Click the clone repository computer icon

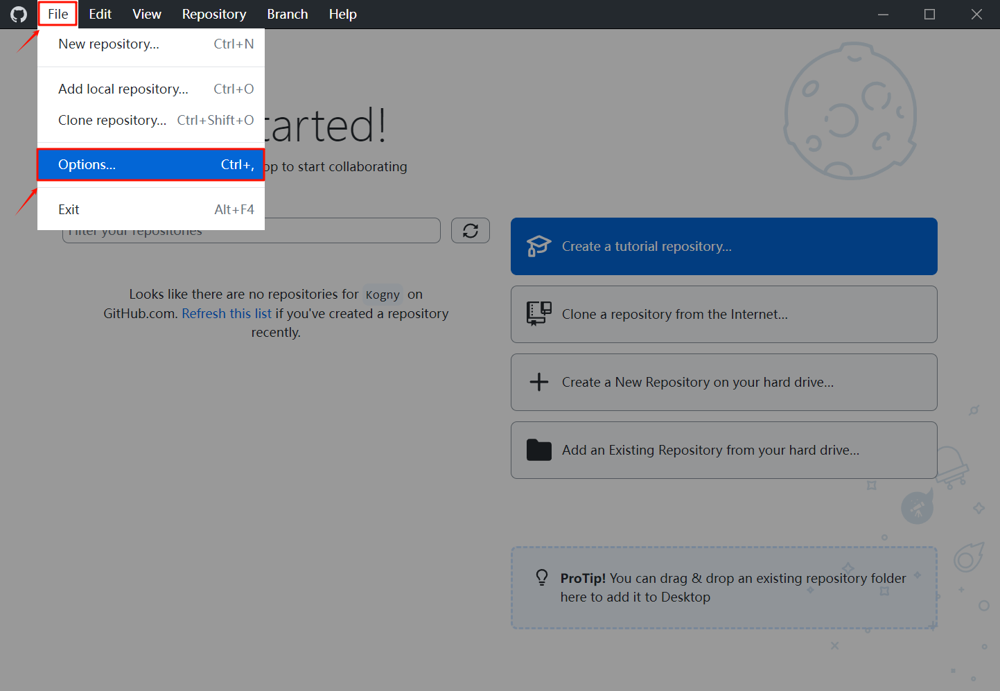pyautogui.click(x=538, y=314)
